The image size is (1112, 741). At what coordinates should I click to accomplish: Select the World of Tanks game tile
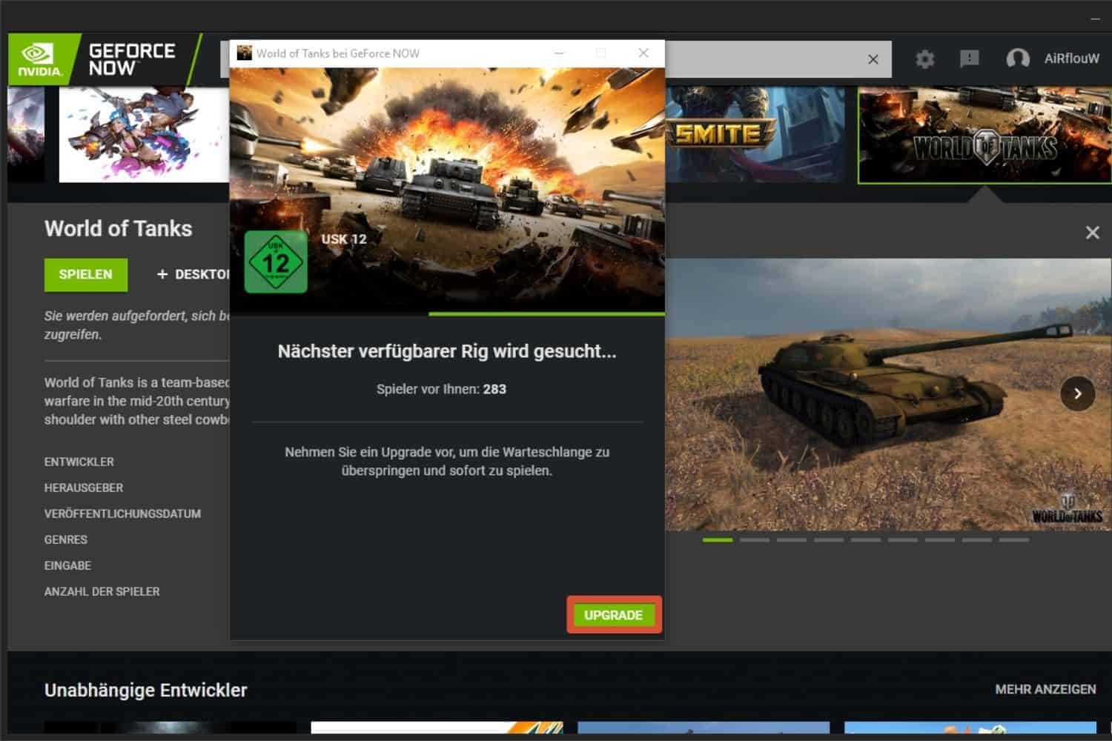tap(984, 135)
